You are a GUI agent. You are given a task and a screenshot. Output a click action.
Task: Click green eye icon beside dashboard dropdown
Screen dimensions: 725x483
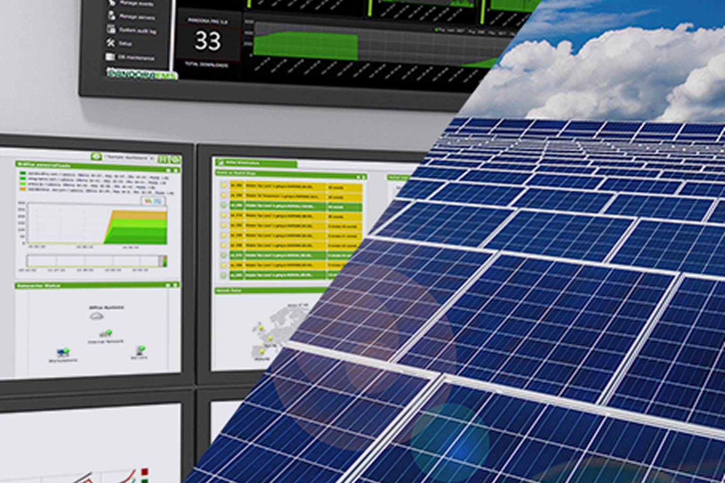tap(96, 157)
